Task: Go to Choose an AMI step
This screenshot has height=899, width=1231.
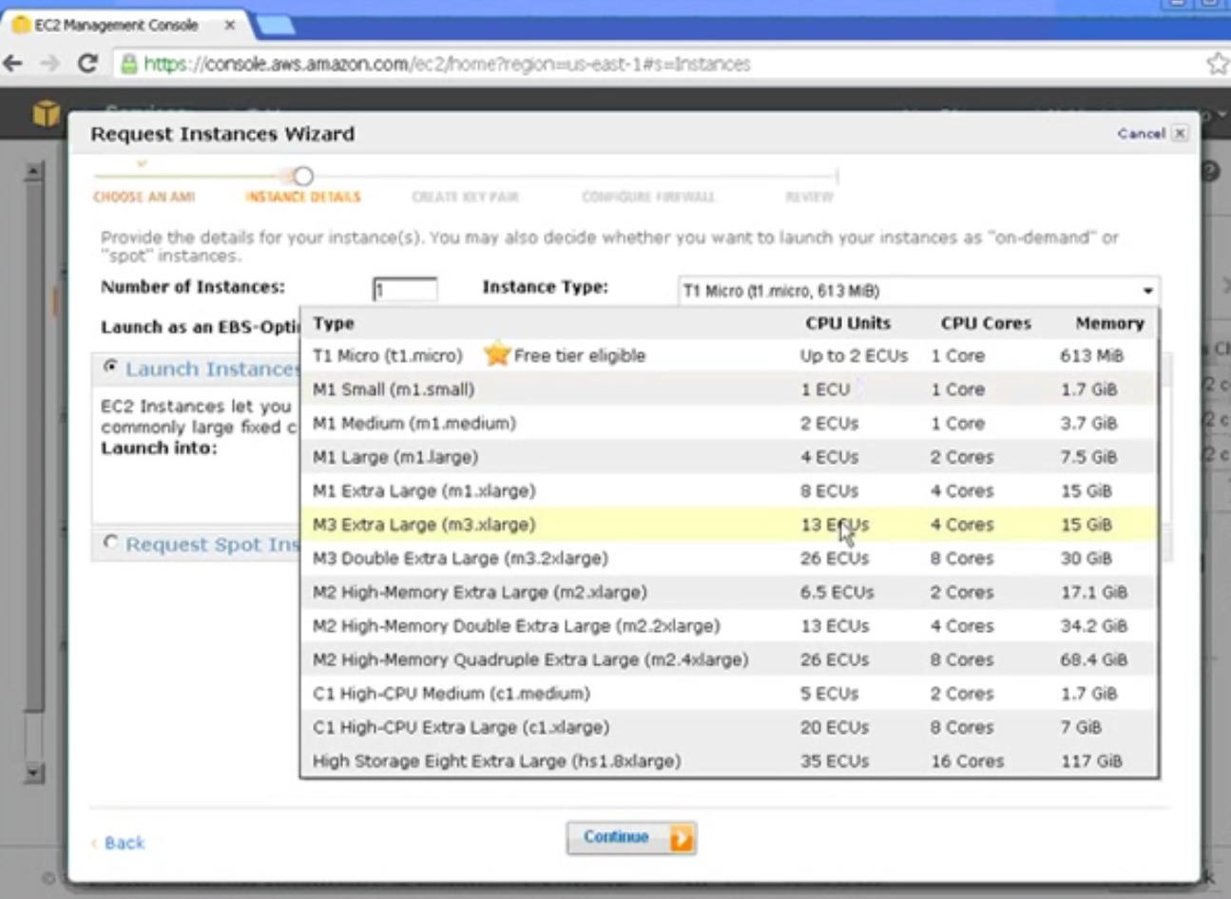Action: tap(144, 197)
